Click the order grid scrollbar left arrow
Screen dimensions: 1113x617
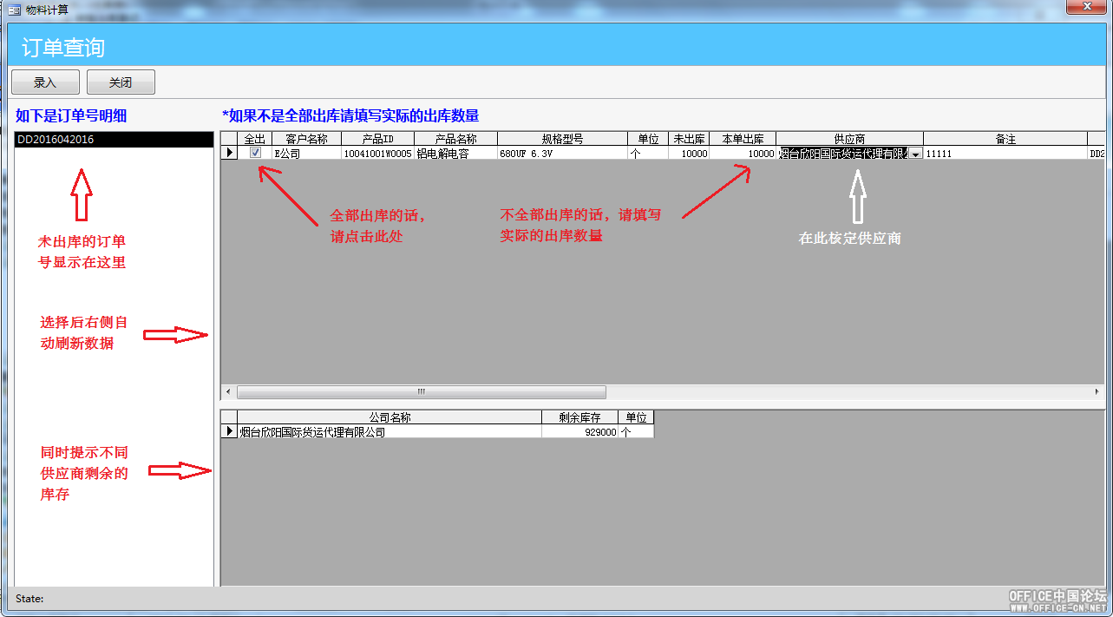point(229,392)
